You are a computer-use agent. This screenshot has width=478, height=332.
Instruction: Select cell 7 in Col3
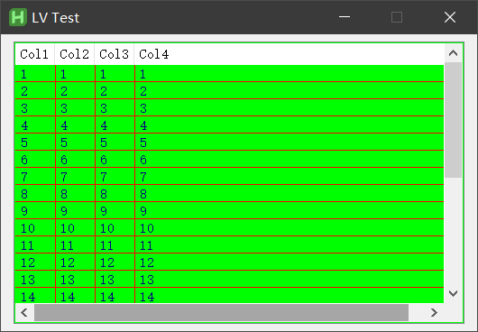coord(115,177)
